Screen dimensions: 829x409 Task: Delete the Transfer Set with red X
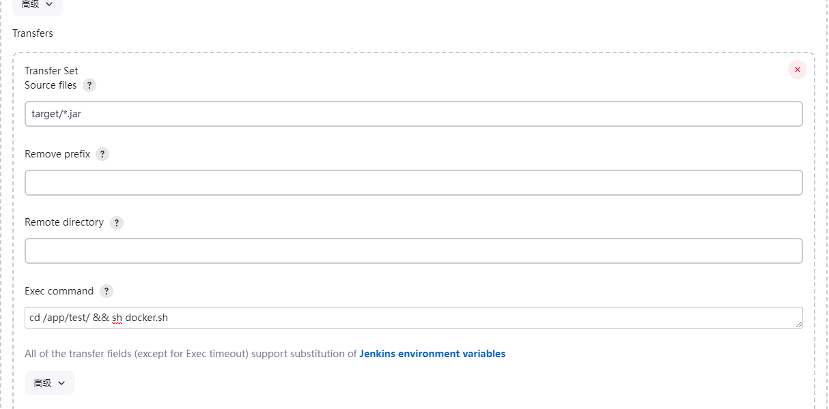coord(797,70)
